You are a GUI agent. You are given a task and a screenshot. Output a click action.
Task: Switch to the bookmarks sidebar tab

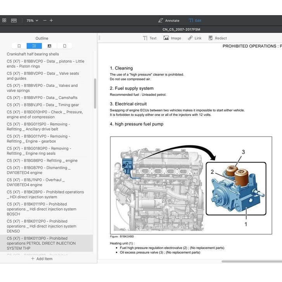click(x=19, y=46)
